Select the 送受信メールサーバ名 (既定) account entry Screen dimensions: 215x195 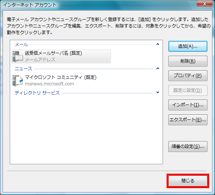tap(61, 56)
